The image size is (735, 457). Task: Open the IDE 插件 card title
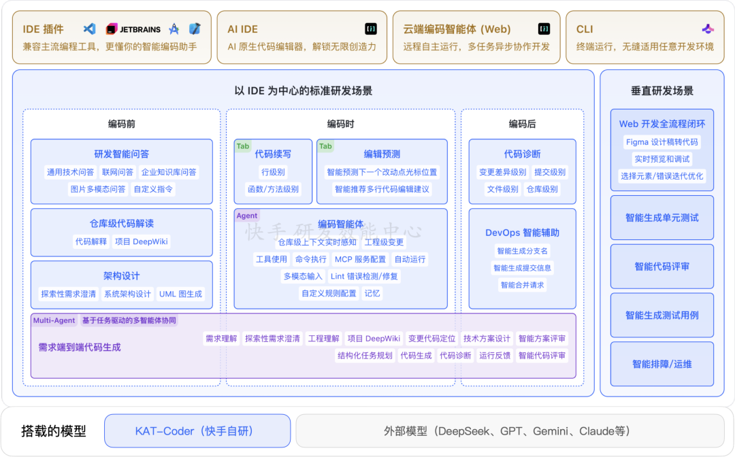pyautogui.click(x=43, y=29)
